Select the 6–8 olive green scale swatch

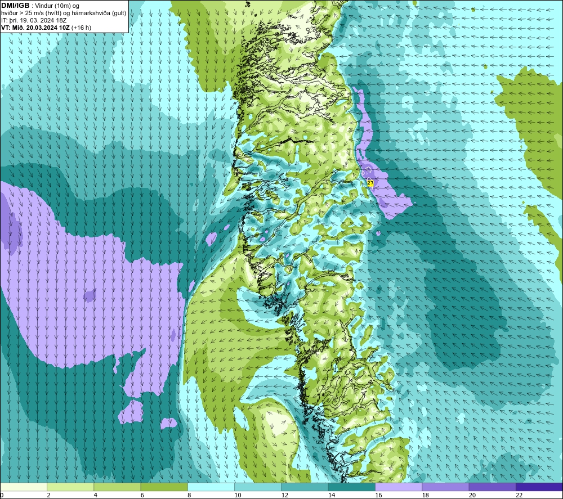[164, 487]
